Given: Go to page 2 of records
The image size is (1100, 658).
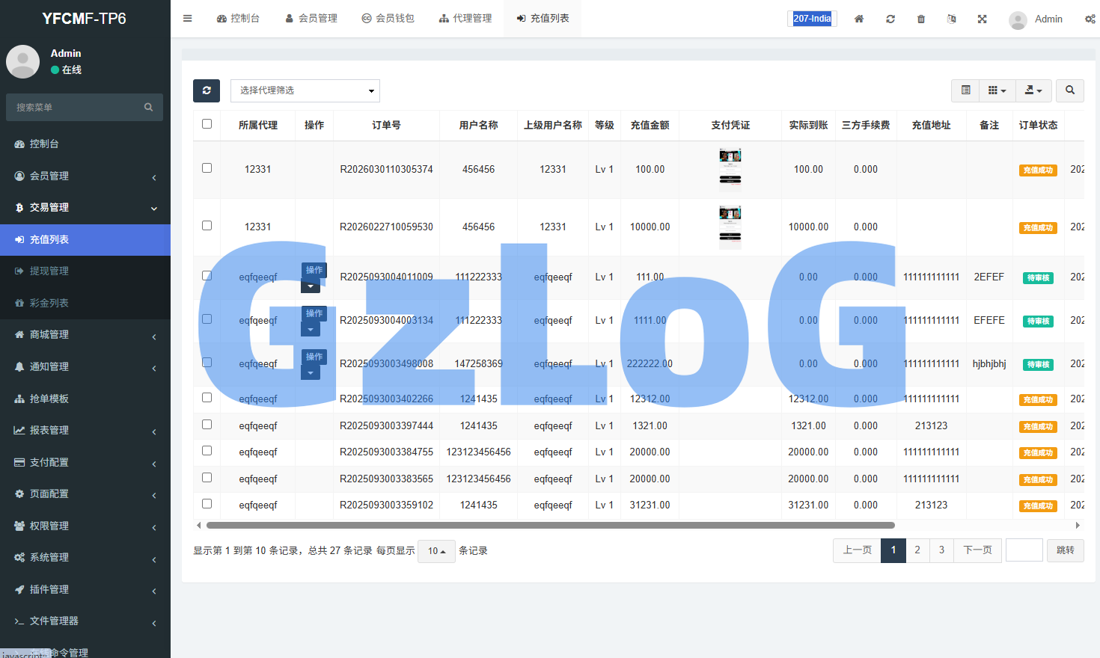Looking at the screenshot, I should pyautogui.click(x=917, y=550).
